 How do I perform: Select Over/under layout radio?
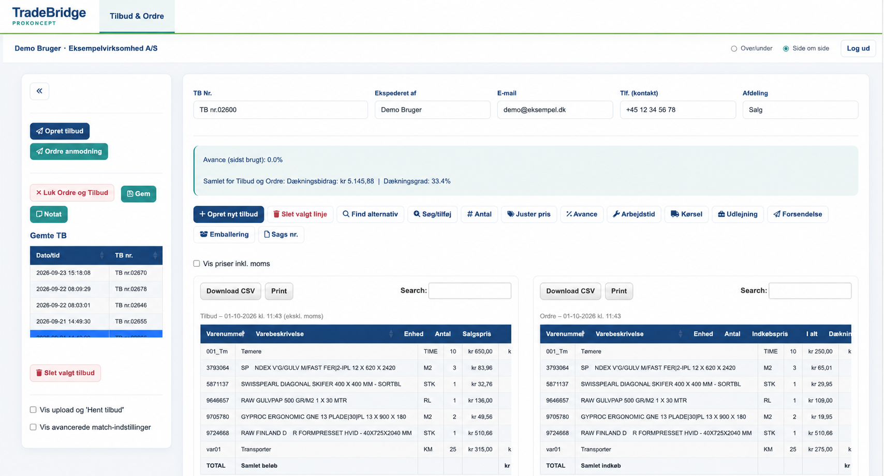point(734,49)
